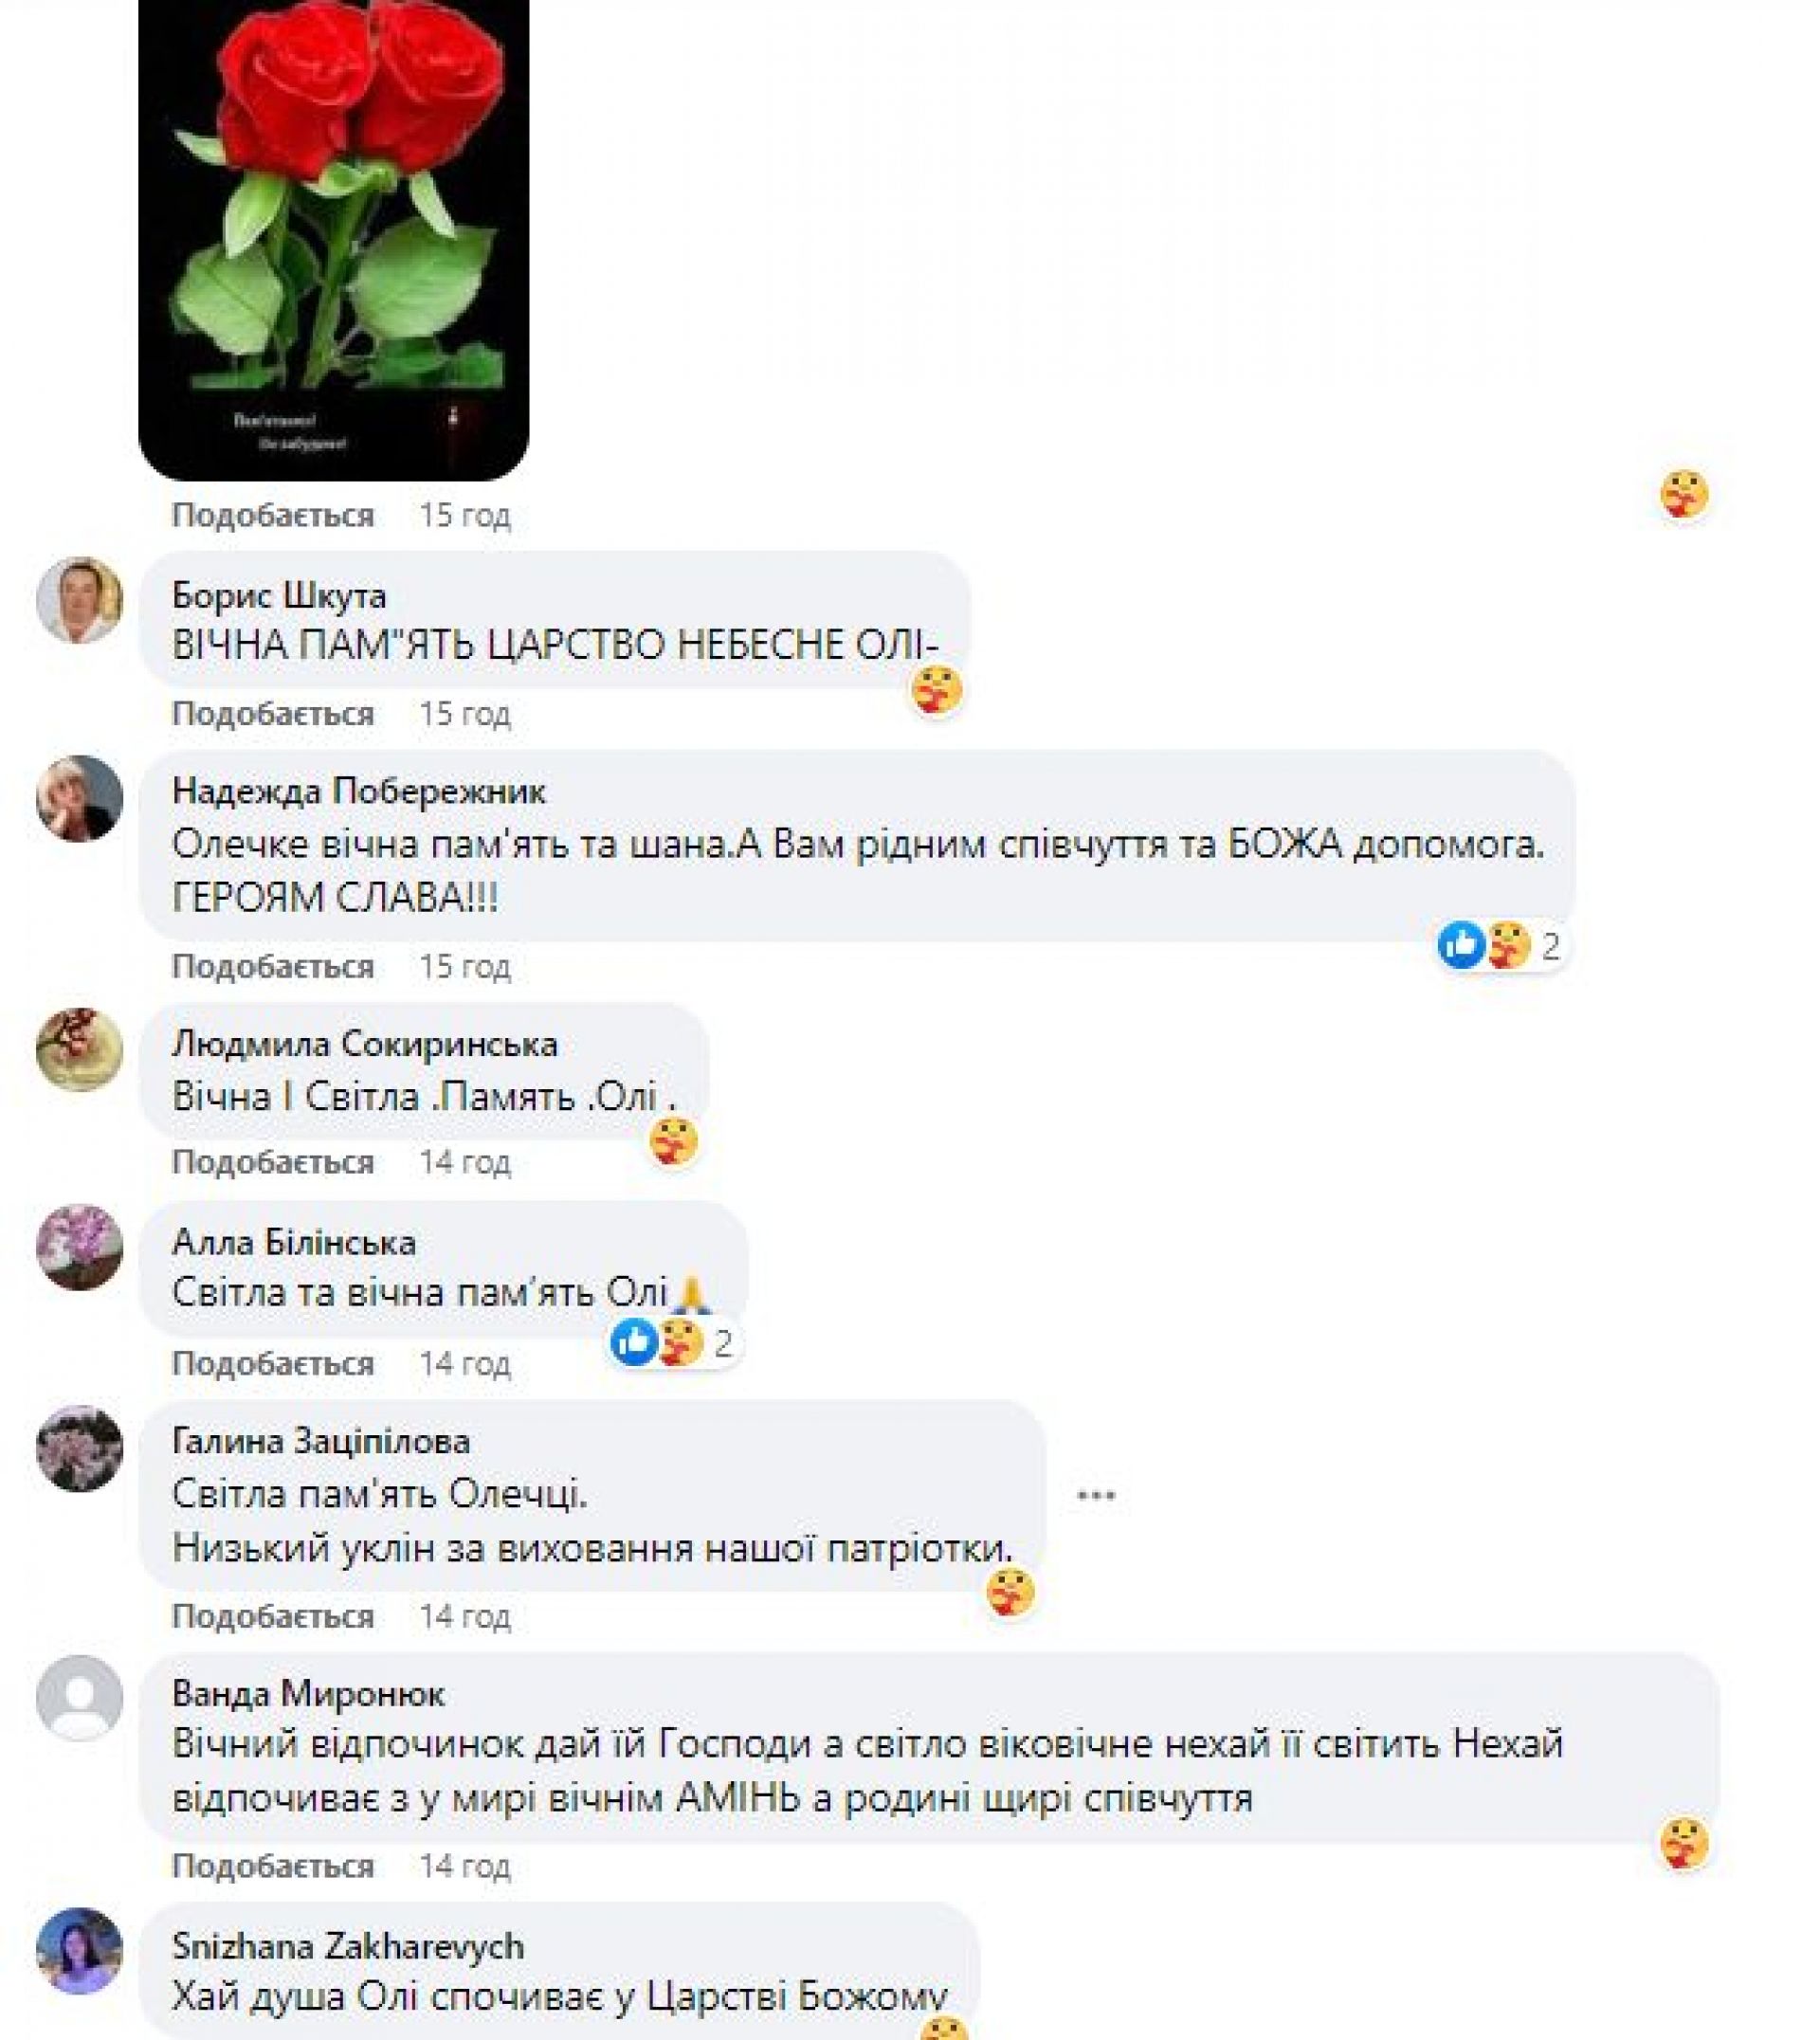Open Надежда Побережник's name link
Image resolution: width=1820 pixels, height=2040 pixels.
point(358,791)
